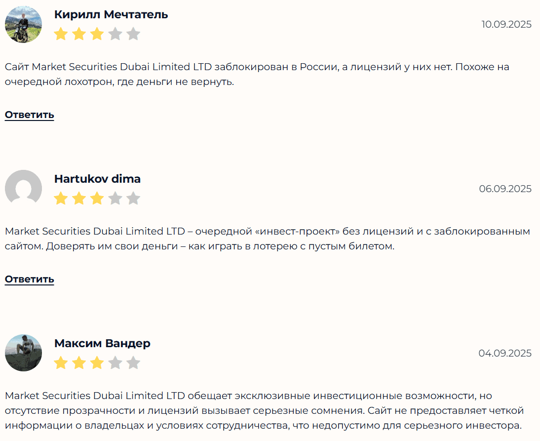Click fourth gray star in Hartukov dima's rating
The height and width of the screenshot is (441, 540).
[x=115, y=199]
